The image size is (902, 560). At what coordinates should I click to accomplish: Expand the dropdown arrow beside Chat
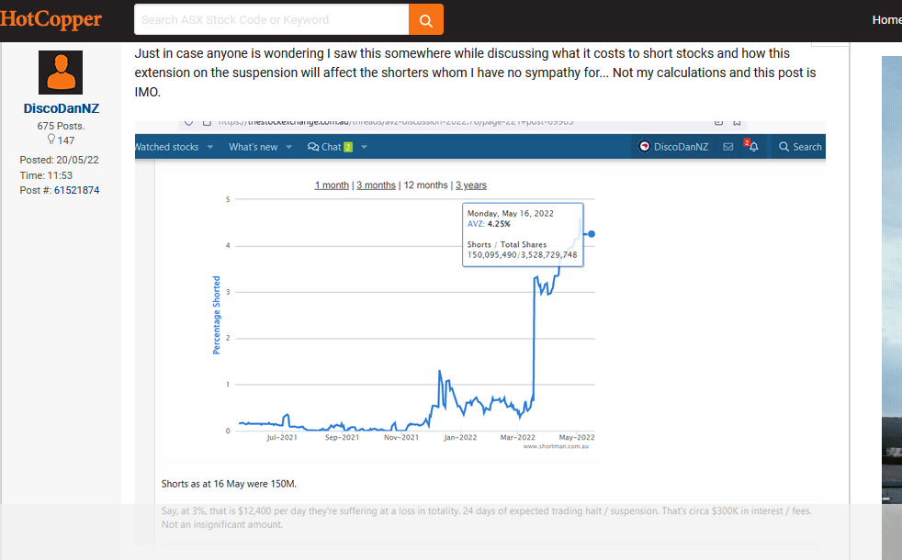click(364, 147)
